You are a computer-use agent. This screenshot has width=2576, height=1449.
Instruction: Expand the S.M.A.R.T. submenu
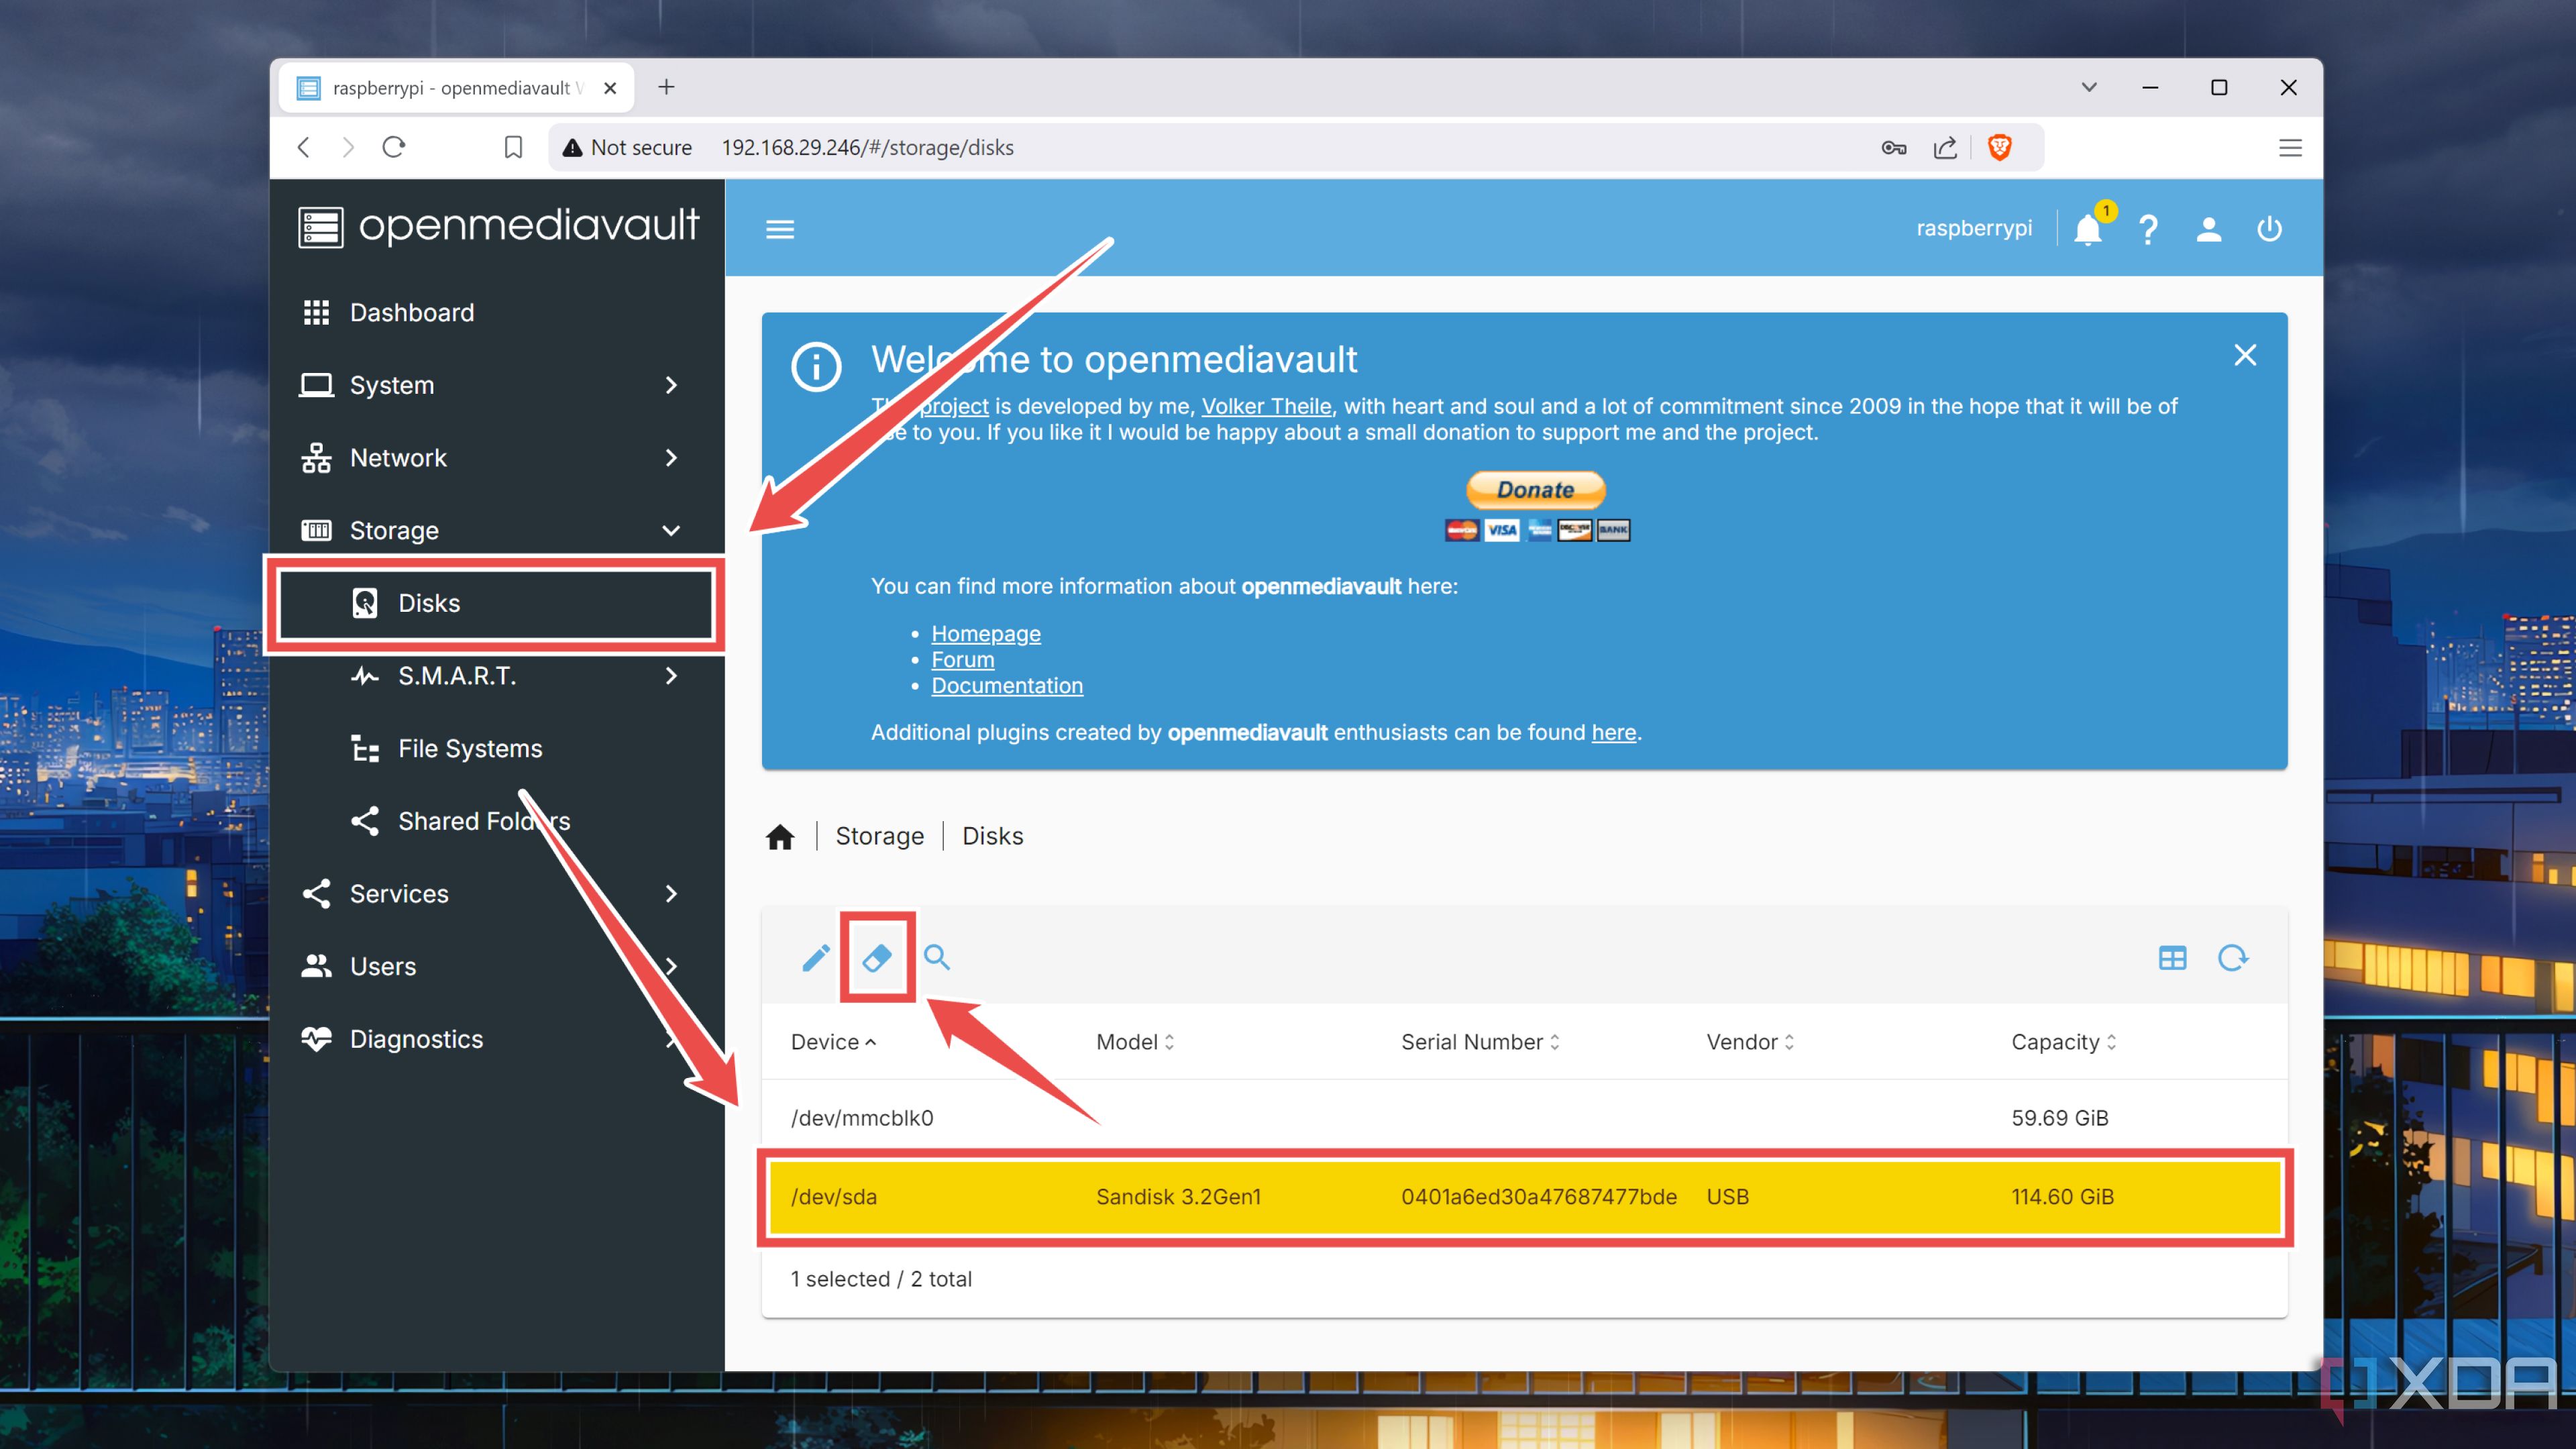(x=497, y=676)
